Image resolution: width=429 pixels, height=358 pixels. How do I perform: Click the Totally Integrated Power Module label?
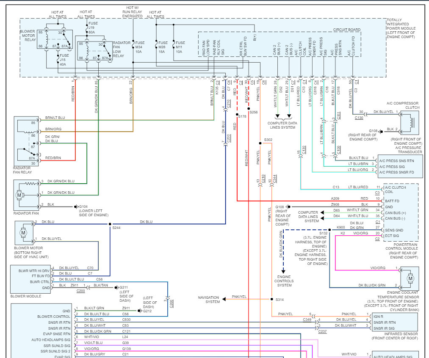401,28
